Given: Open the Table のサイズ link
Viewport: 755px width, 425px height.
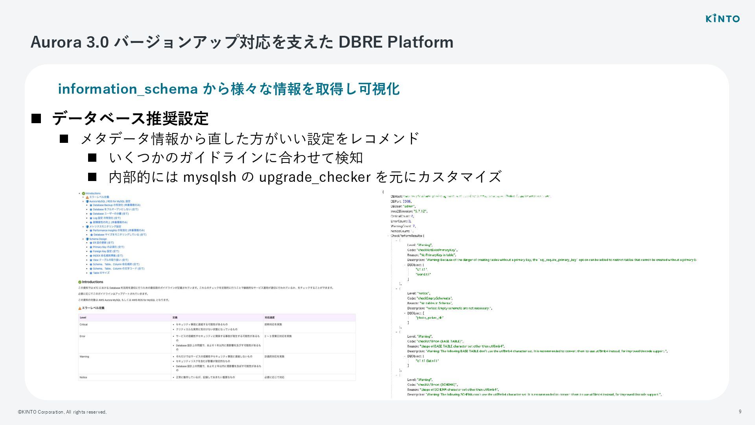Looking at the screenshot, I should coord(101,273).
